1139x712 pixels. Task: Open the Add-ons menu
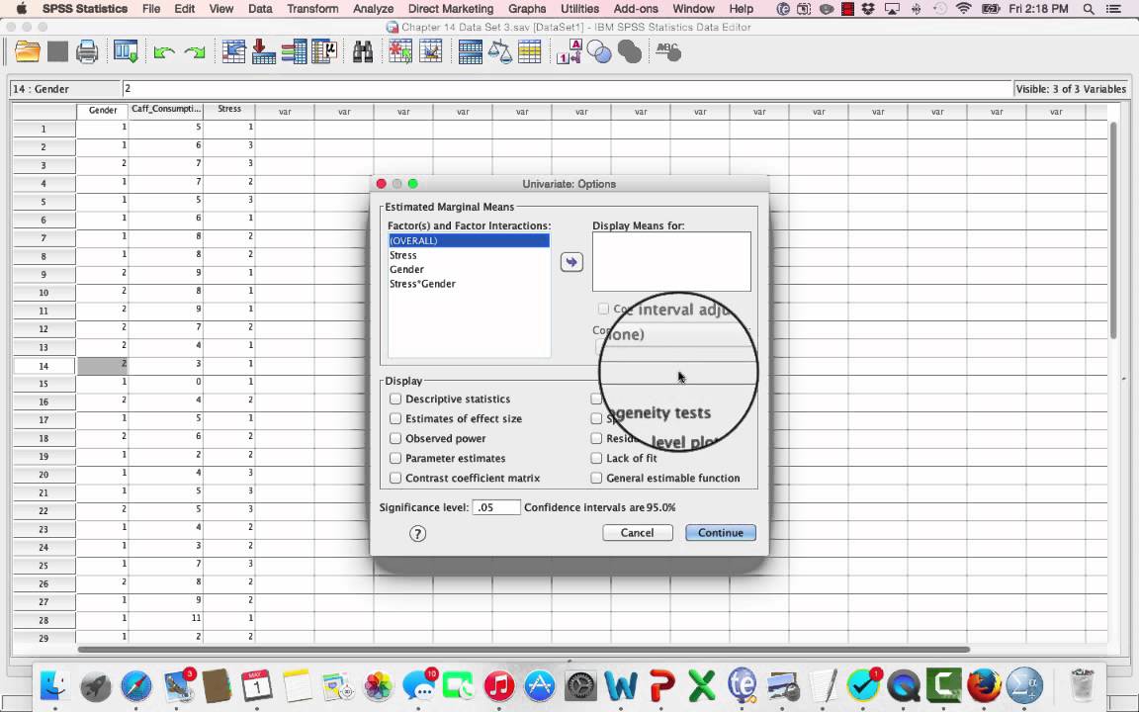tap(636, 9)
